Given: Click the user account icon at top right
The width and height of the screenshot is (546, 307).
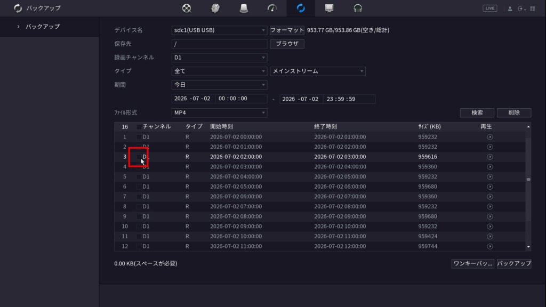Looking at the screenshot, I should [510, 9].
